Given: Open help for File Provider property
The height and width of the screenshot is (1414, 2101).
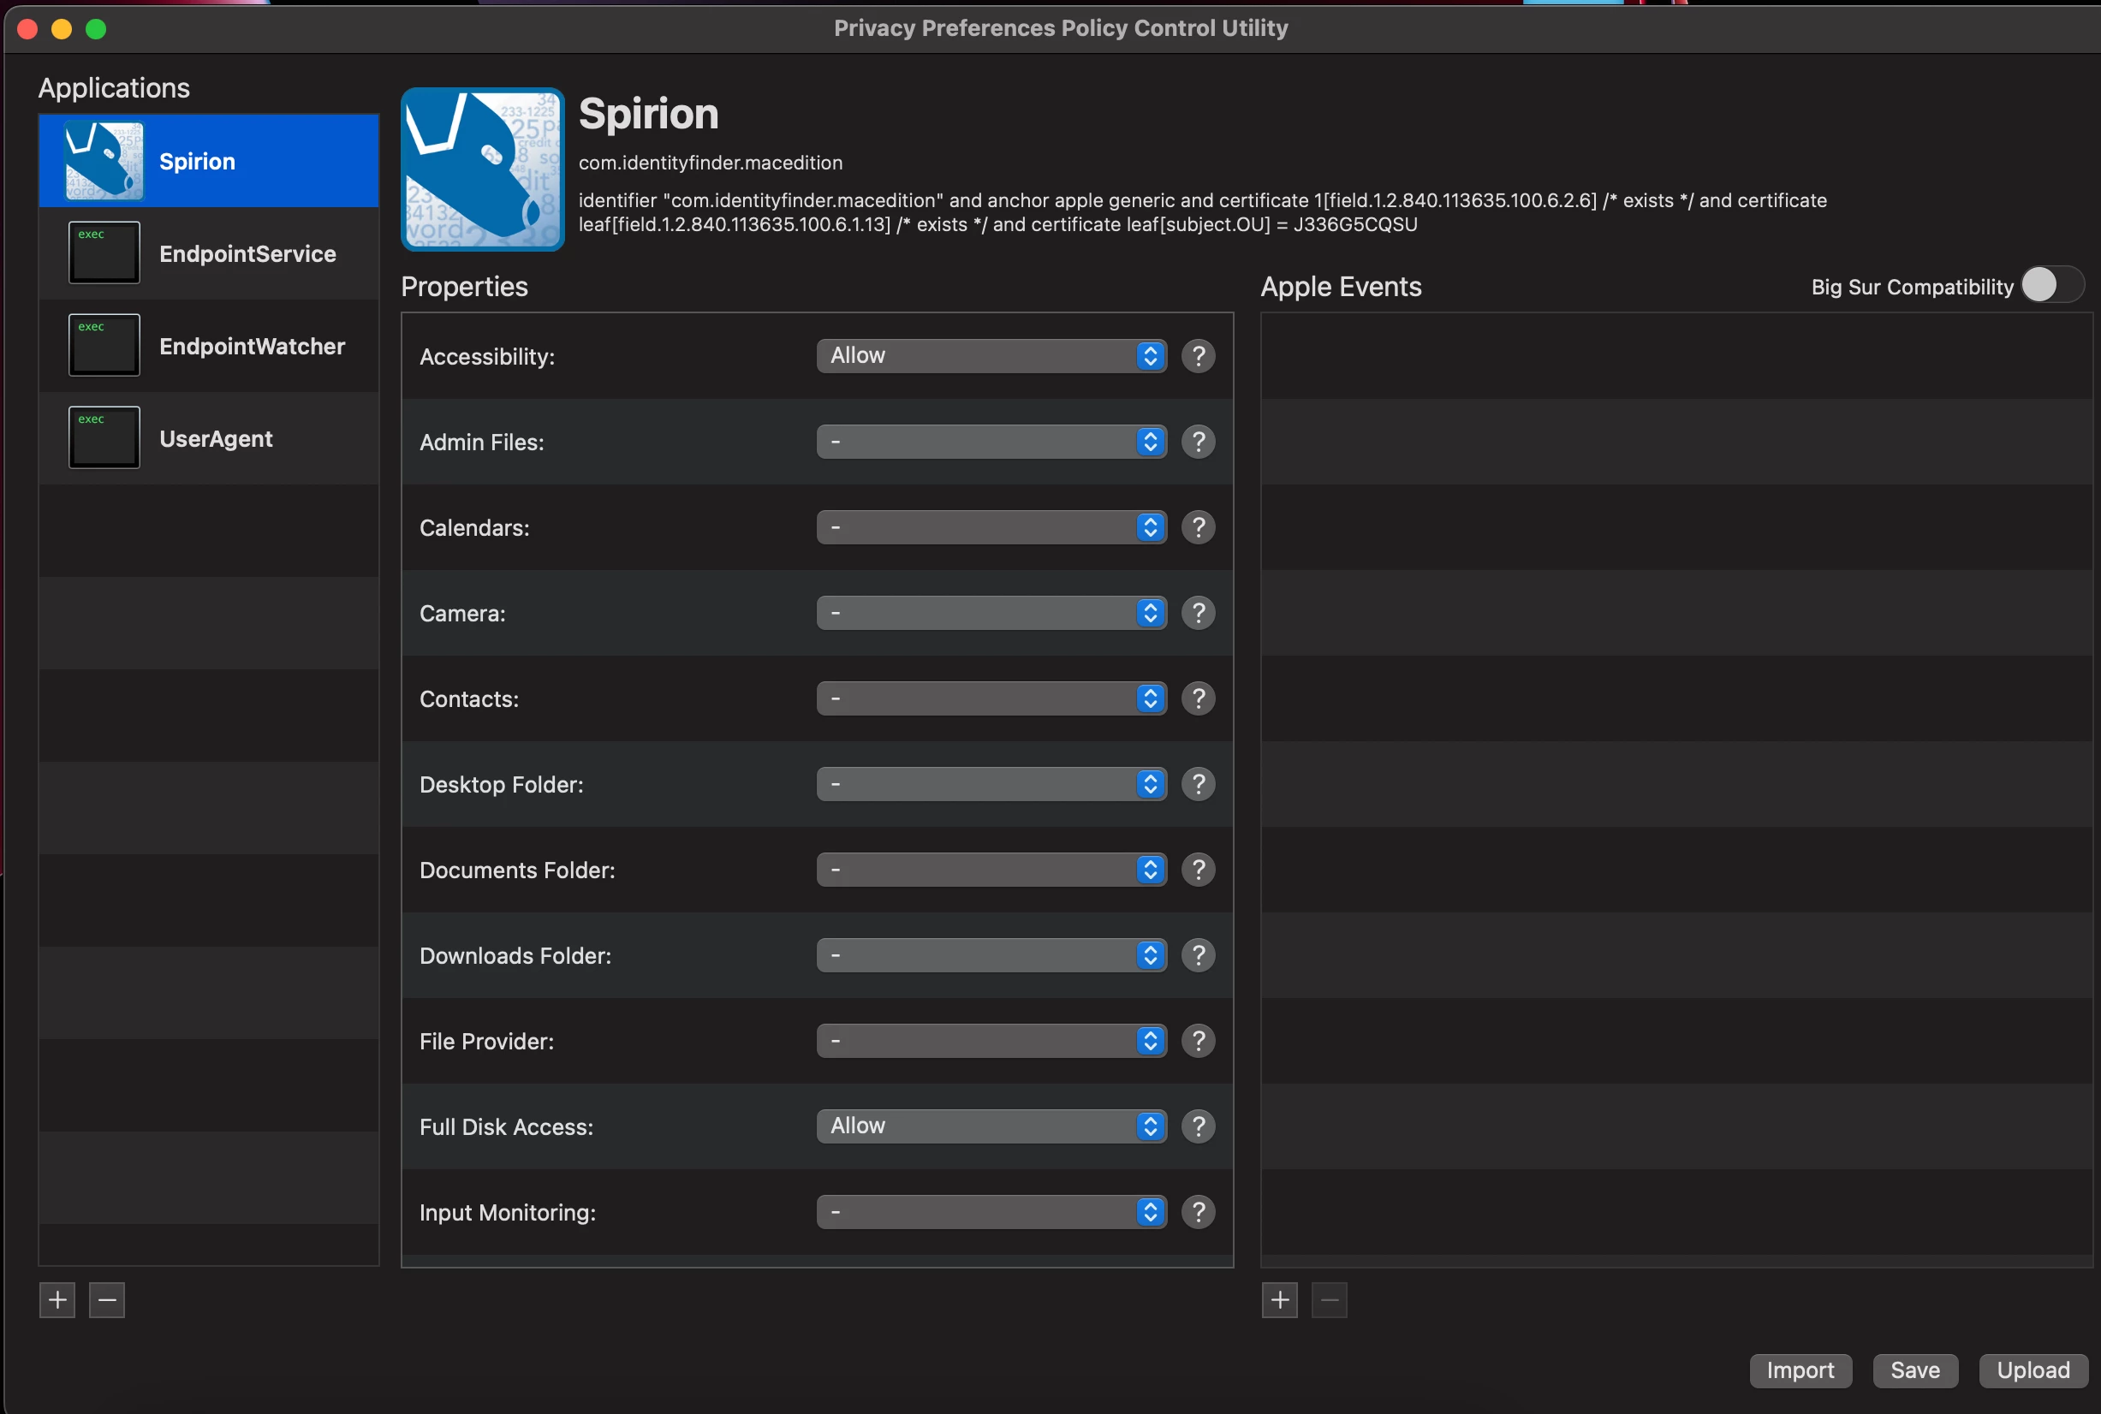Looking at the screenshot, I should pos(1198,1042).
